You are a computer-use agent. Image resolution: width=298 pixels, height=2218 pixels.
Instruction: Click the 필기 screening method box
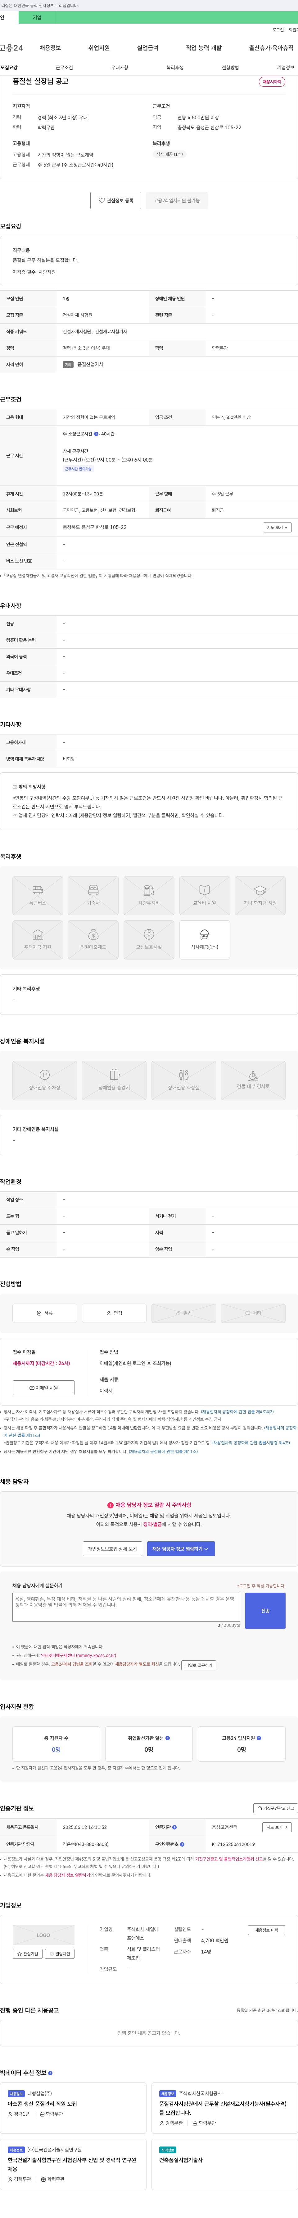tap(184, 1313)
